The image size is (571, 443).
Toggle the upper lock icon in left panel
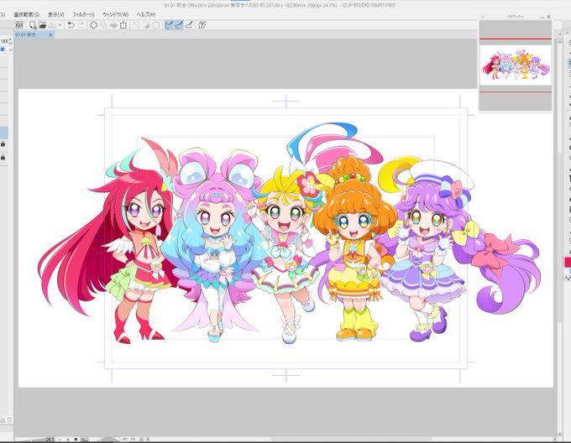pyautogui.click(x=3, y=144)
